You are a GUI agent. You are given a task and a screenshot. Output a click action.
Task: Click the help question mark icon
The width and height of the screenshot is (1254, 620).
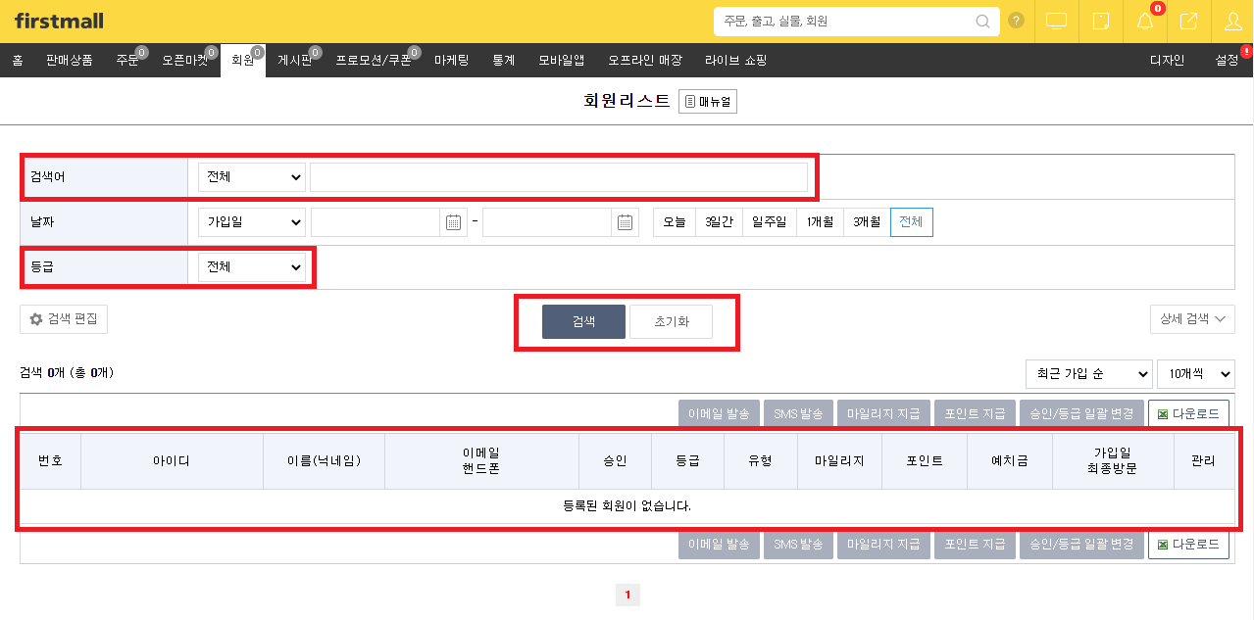click(x=1017, y=21)
